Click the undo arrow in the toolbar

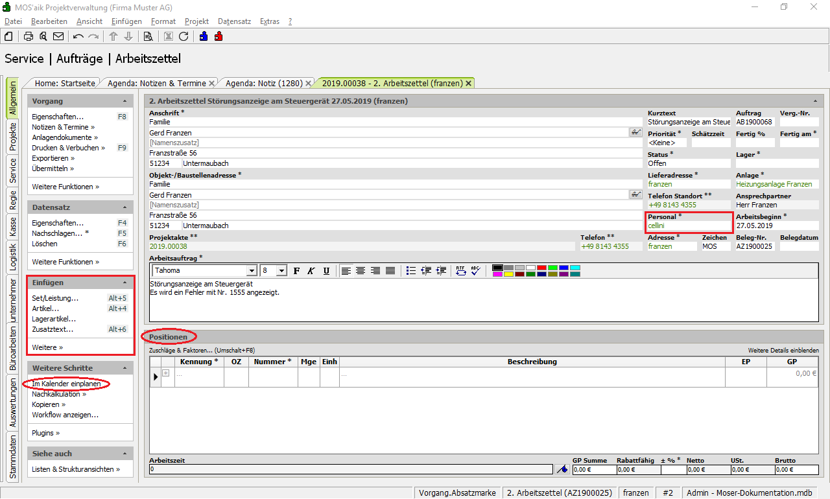(x=78, y=36)
